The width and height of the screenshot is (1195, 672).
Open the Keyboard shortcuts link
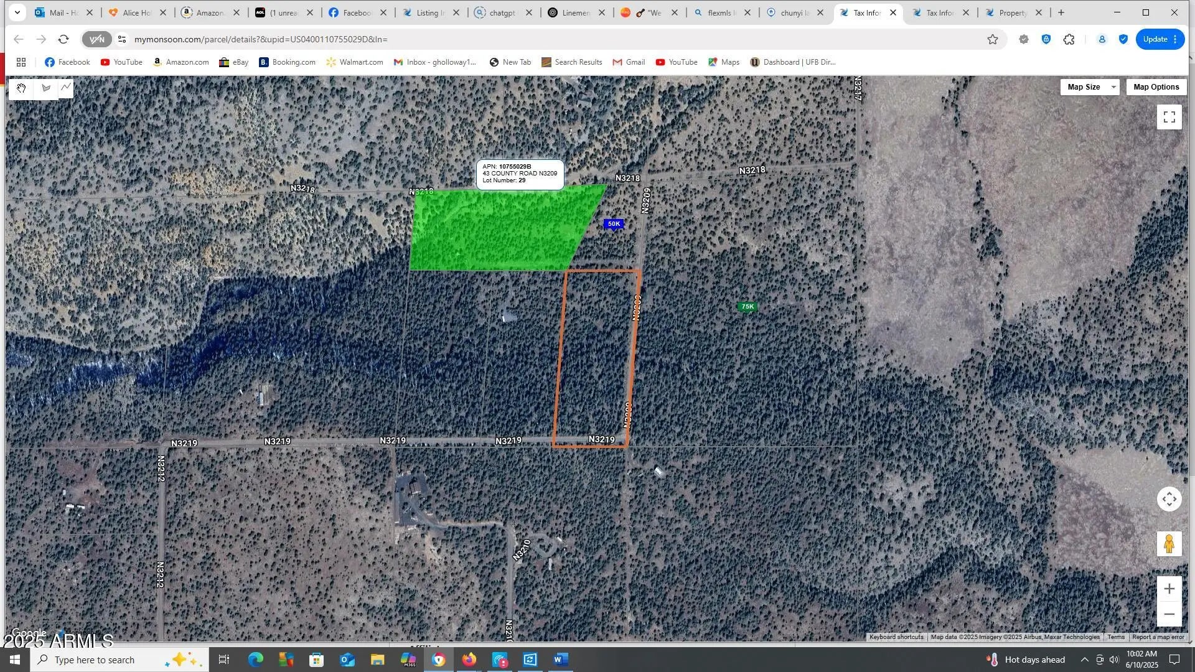(896, 637)
